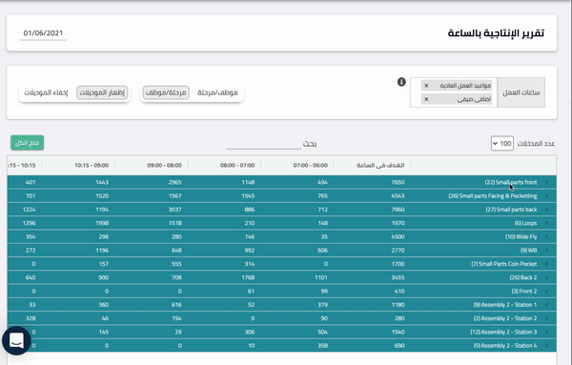Expand the (6) Loops row
The width and height of the screenshot is (572, 365).
[x=546, y=223]
